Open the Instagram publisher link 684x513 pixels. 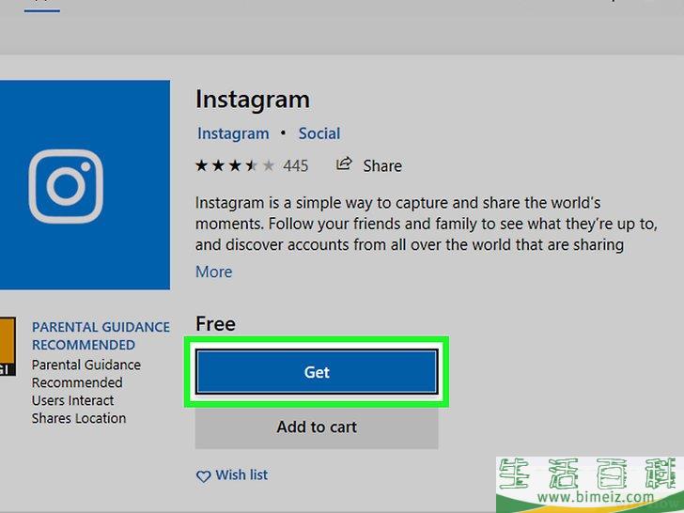[233, 134]
